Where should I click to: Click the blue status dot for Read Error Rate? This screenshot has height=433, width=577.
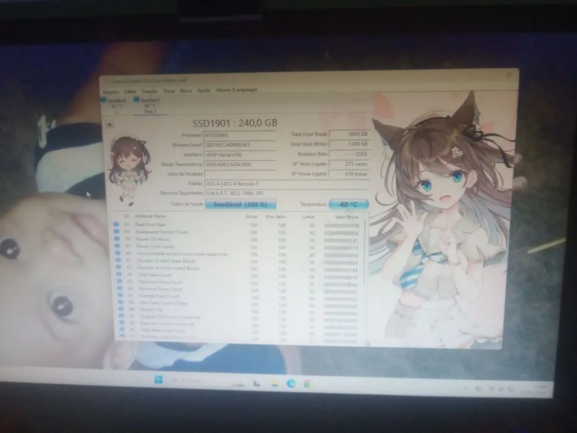click(116, 224)
